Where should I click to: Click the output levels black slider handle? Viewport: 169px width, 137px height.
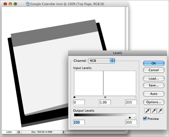click(x=130, y=118)
